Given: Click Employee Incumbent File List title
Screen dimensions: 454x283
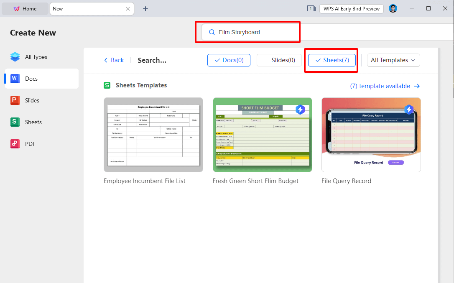Looking at the screenshot, I should click(x=145, y=181).
